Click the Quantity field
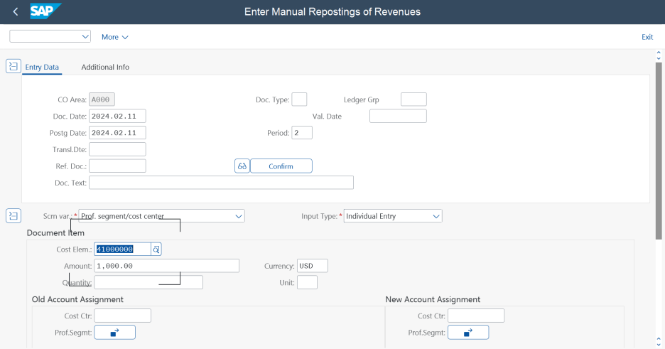The image size is (665, 349). pos(148,282)
